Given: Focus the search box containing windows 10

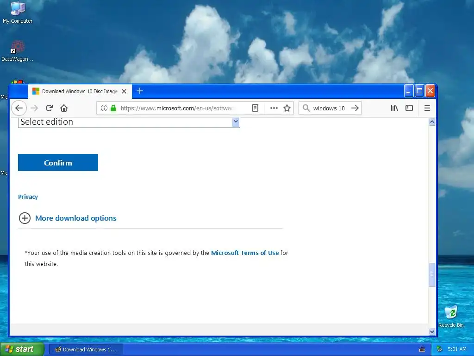Looking at the screenshot, I should coord(329,108).
